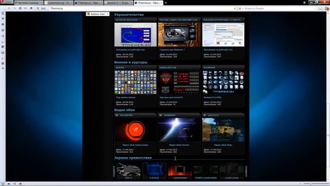Screen dimensions: 330x186
Task: Follow the Иконки ICO и PNG category link
Action: tap(212, 98)
